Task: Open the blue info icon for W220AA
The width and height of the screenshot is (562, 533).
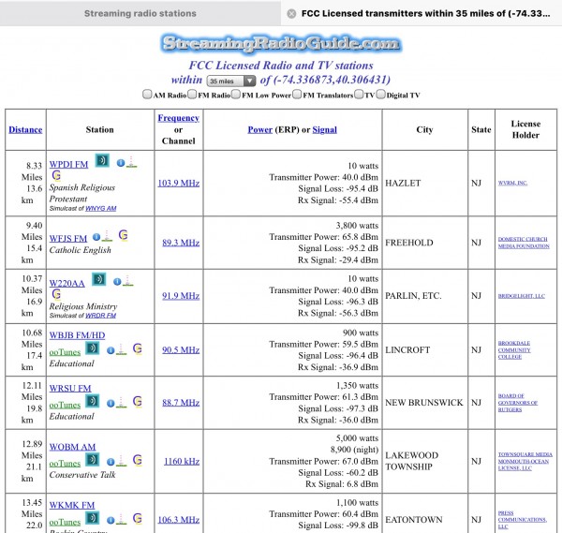Action: [x=117, y=282]
